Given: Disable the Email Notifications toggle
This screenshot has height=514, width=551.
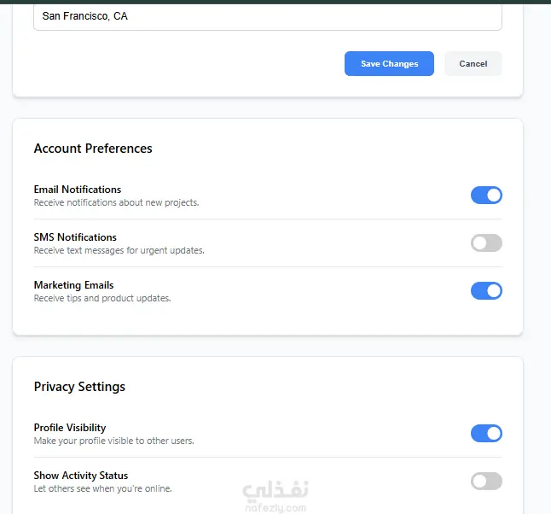Looking at the screenshot, I should coord(486,196).
